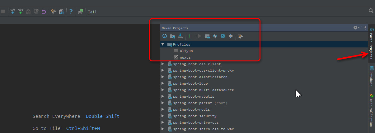Viewport: 375px width, 133px height.
Task: Click the VCS Commit Changes icon
Action: coord(21,11)
